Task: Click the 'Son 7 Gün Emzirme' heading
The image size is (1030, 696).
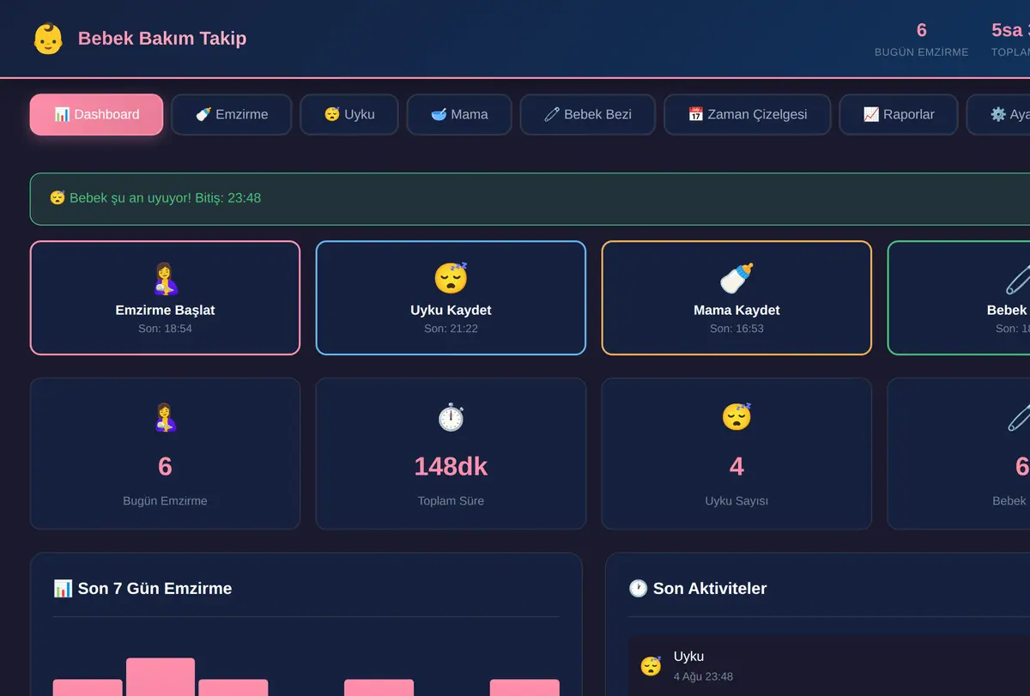Action: [154, 588]
